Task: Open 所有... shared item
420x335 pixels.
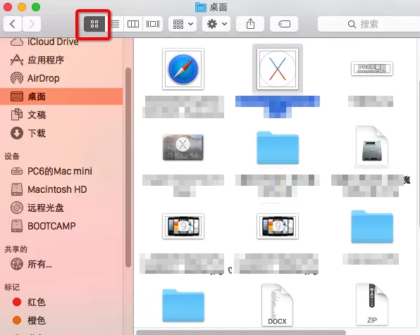Action: click(x=61, y=264)
